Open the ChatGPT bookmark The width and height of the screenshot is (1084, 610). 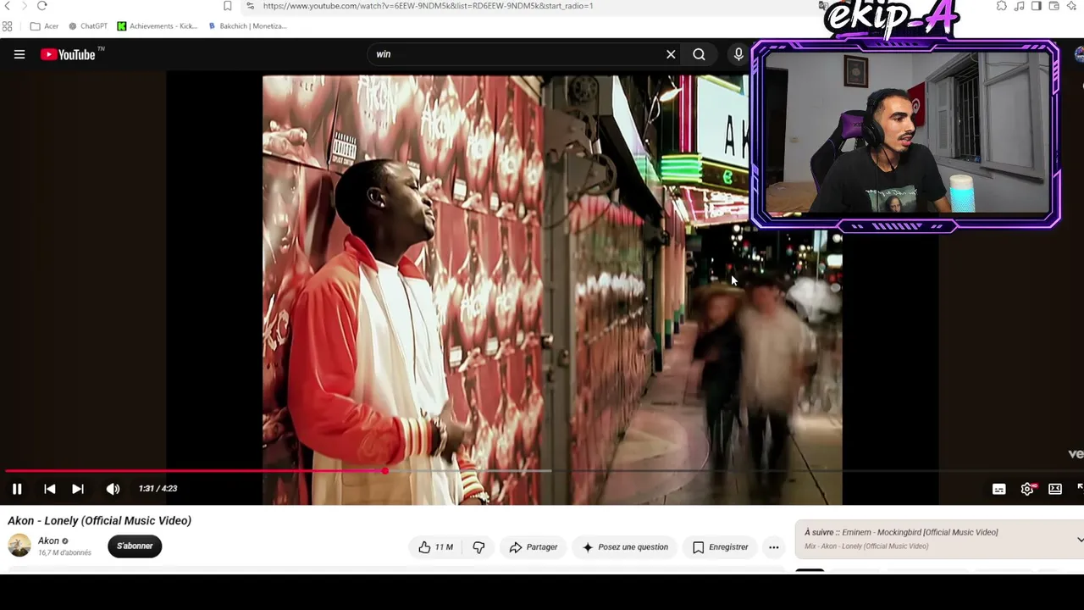88,26
